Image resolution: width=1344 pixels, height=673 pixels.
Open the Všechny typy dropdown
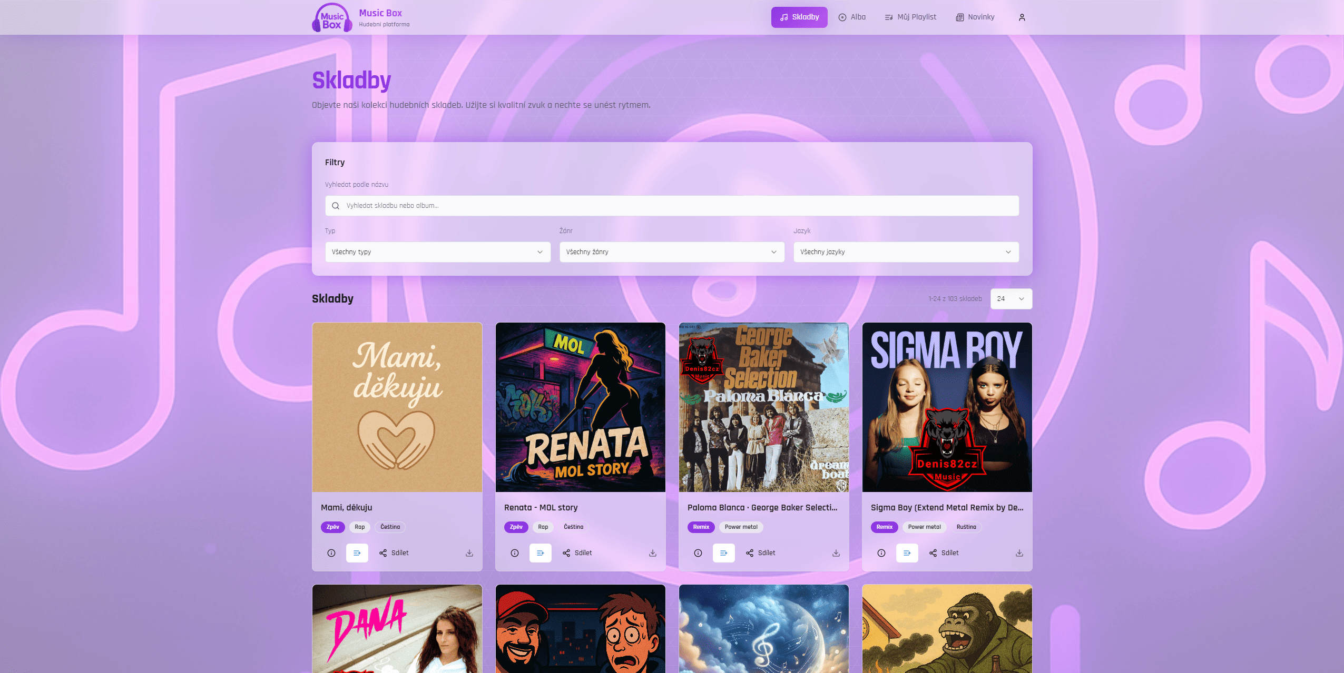pyautogui.click(x=437, y=252)
